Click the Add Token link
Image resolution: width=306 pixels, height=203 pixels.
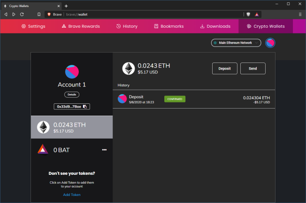click(72, 195)
